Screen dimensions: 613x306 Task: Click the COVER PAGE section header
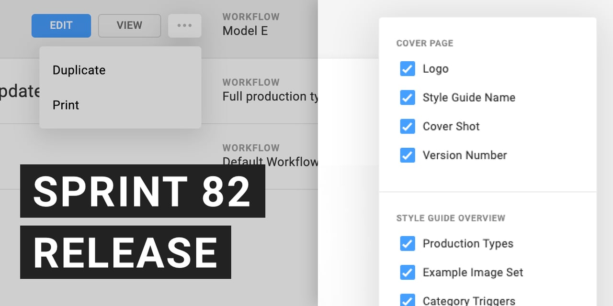(x=425, y=44)
